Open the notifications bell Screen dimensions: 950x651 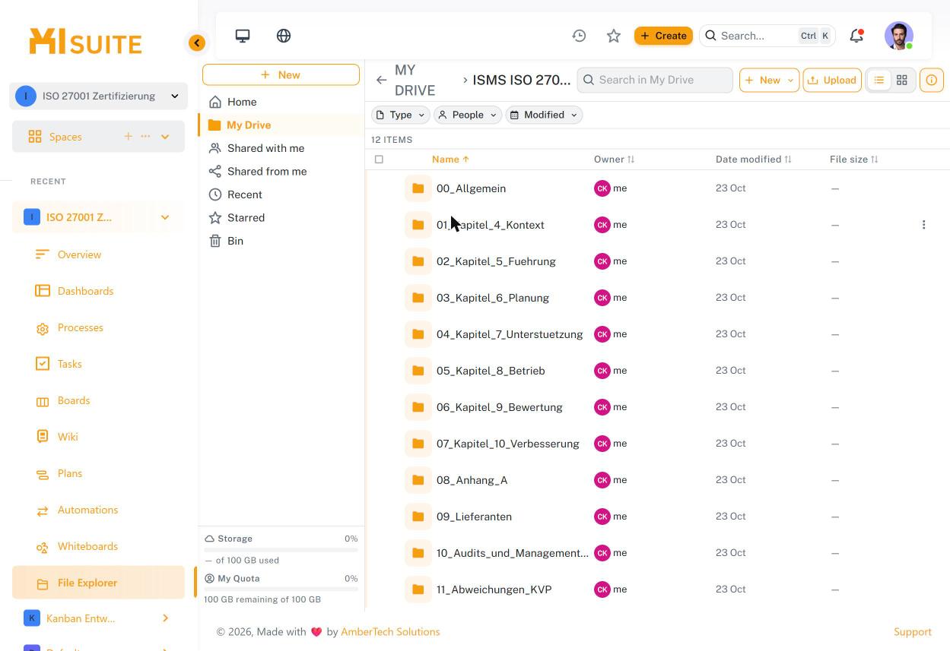(856, 36)
